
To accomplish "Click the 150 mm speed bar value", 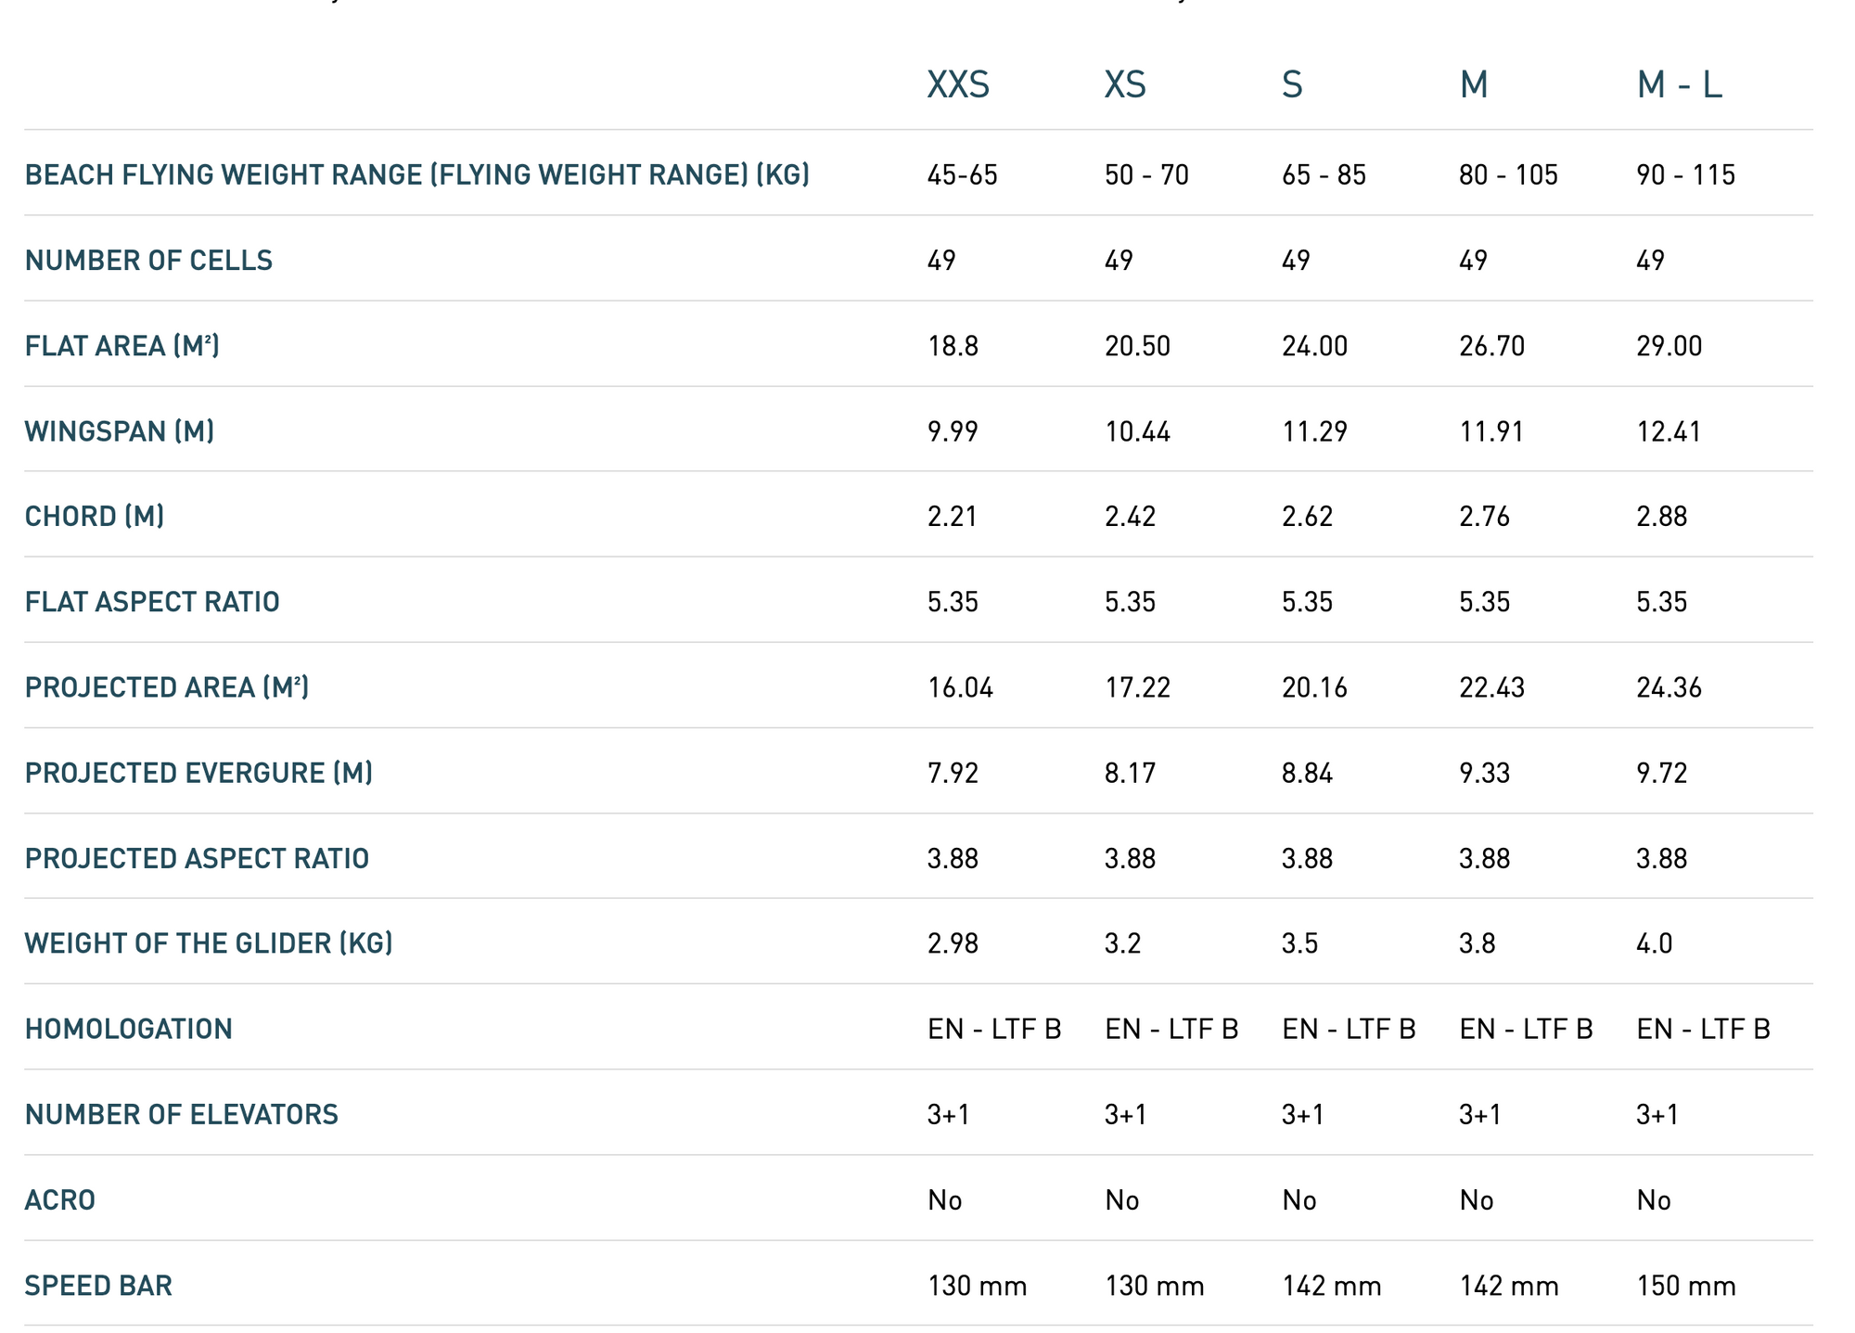I will click(1686, 1286).
